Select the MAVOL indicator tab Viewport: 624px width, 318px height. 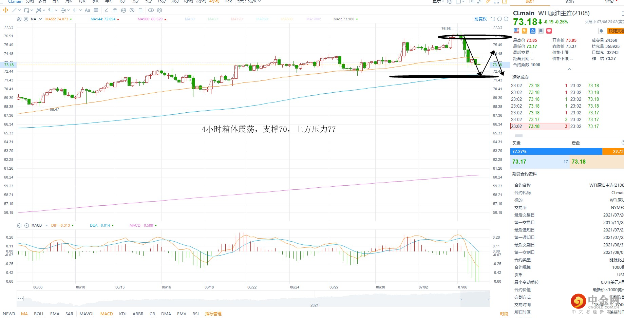point(87,314)
